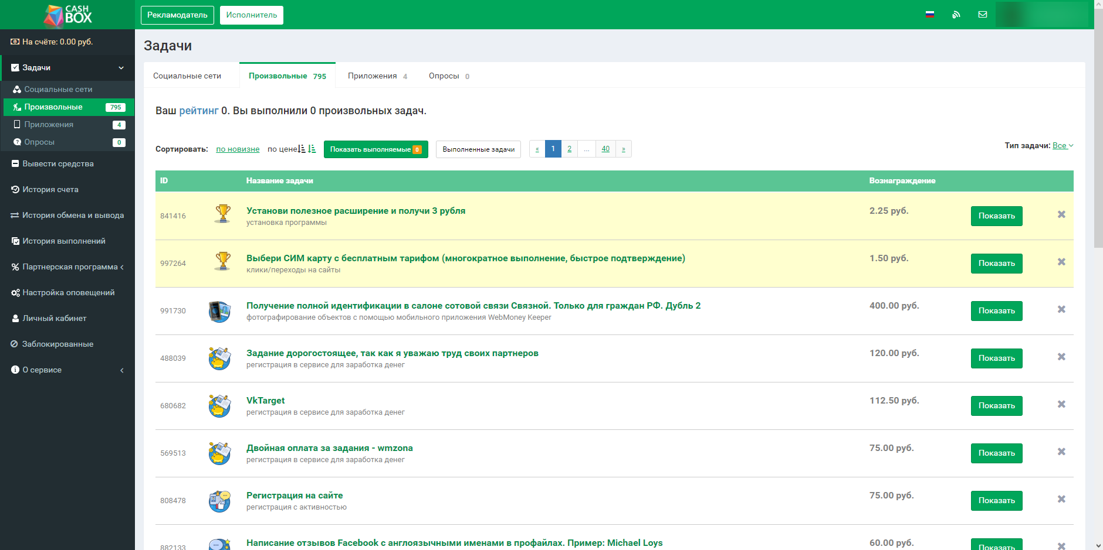Open the blurred user account menu
The height and width of the screenshot is (550, 1103).
(x=1042, y=15)
